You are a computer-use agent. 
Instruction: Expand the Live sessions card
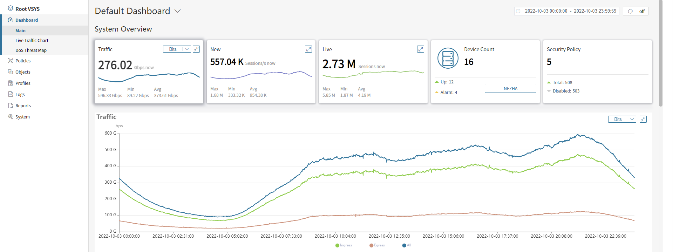pyautogui.click(x=420, y=49)
